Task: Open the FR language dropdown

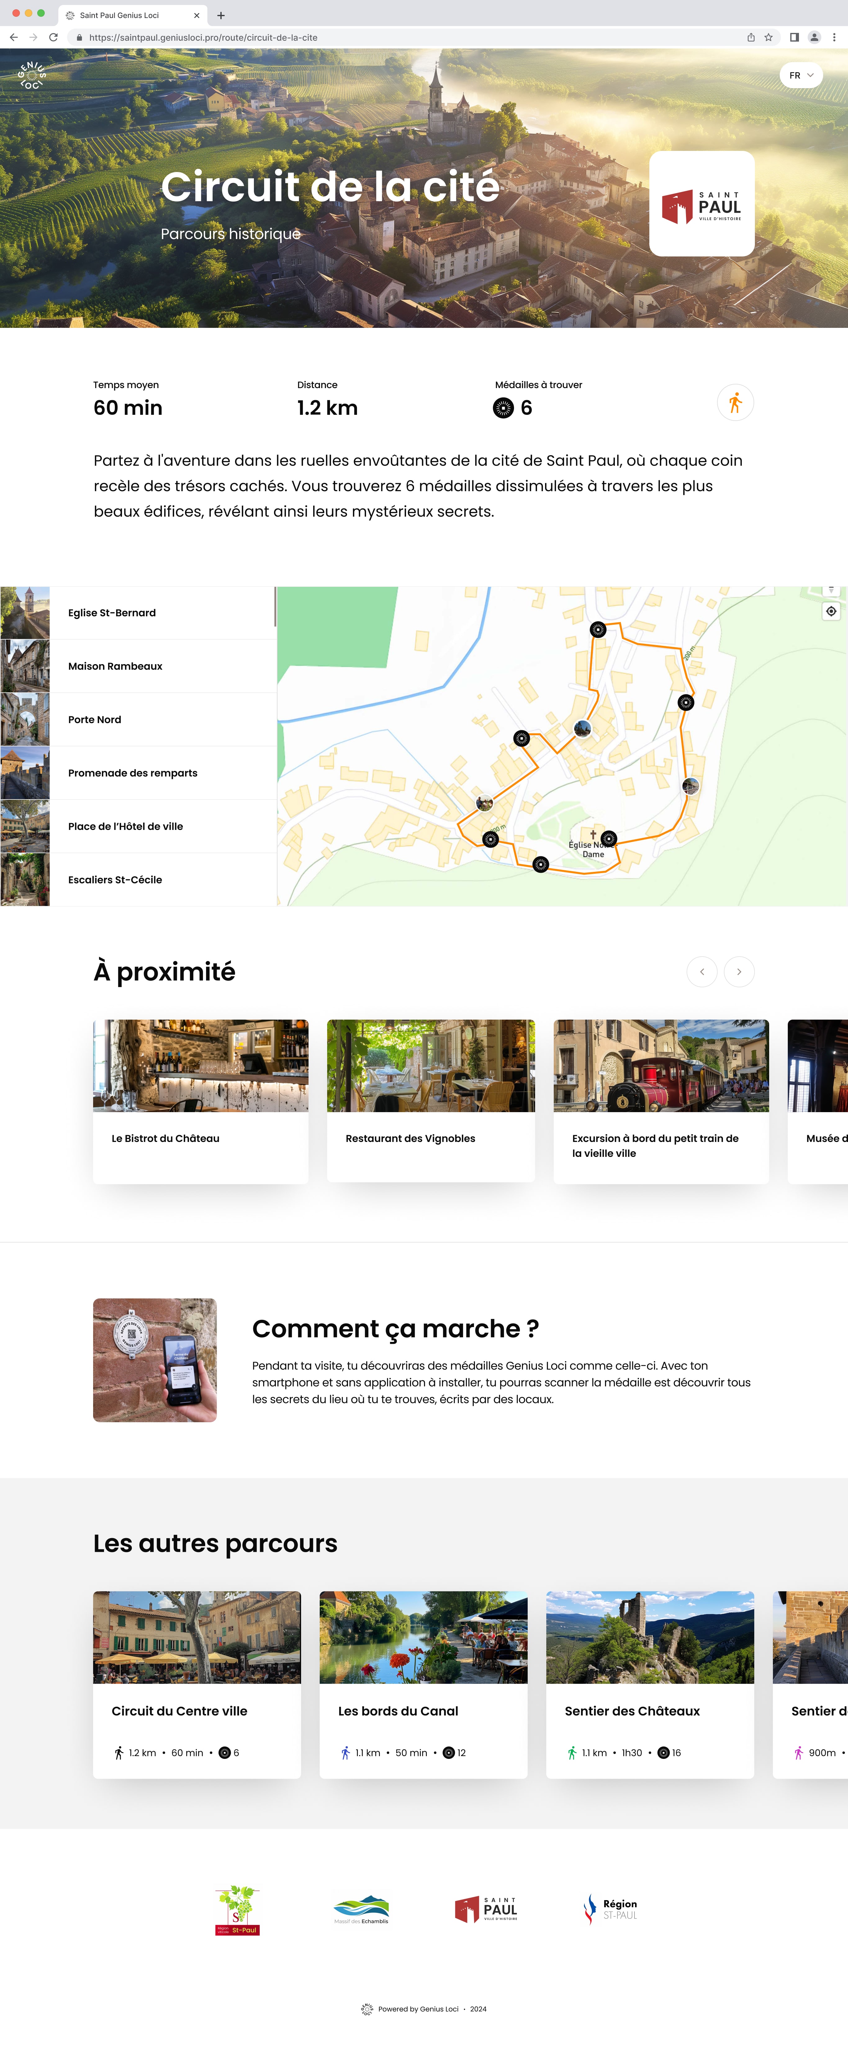Action: pos(801,75)
